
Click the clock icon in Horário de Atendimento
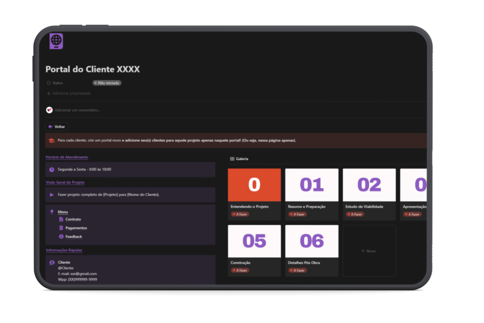tap(52, 169)
